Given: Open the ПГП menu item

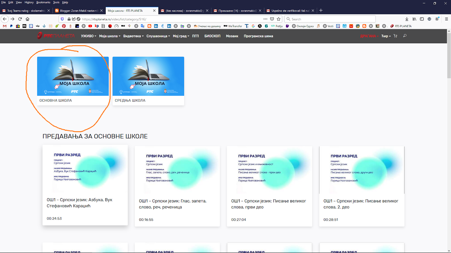Looking at the screenshot, I should click(195, 36).
